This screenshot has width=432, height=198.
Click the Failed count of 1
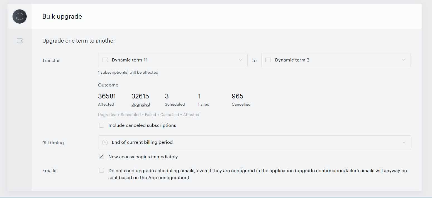pos(199,96)
